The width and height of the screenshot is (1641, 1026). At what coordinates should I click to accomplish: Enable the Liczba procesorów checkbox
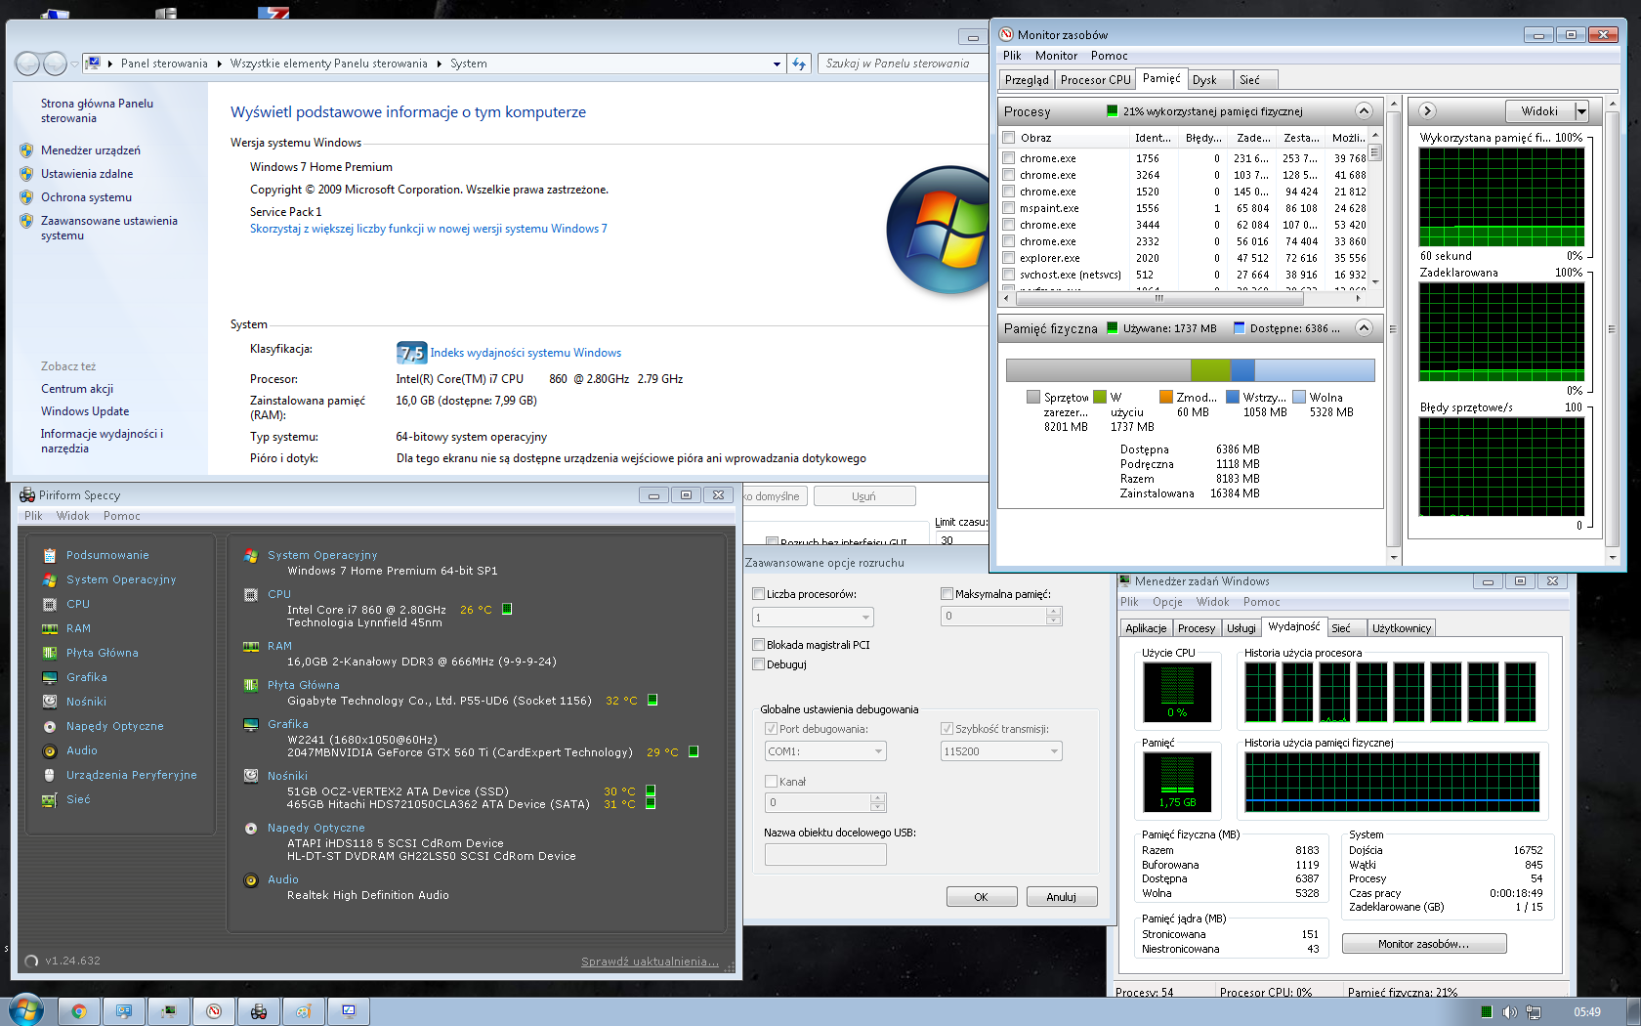[x=758, y=593]
